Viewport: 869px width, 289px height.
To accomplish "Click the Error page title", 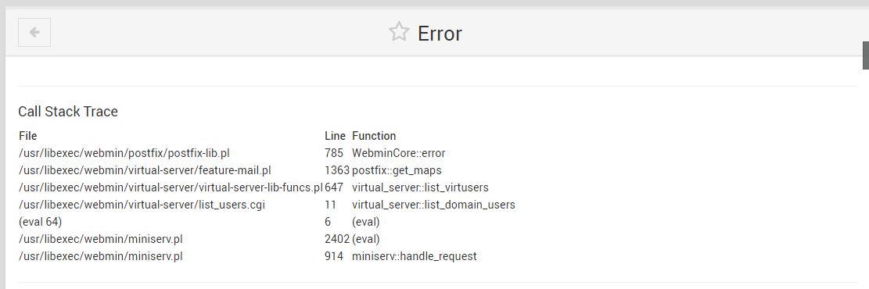I will tap(440, 34).
